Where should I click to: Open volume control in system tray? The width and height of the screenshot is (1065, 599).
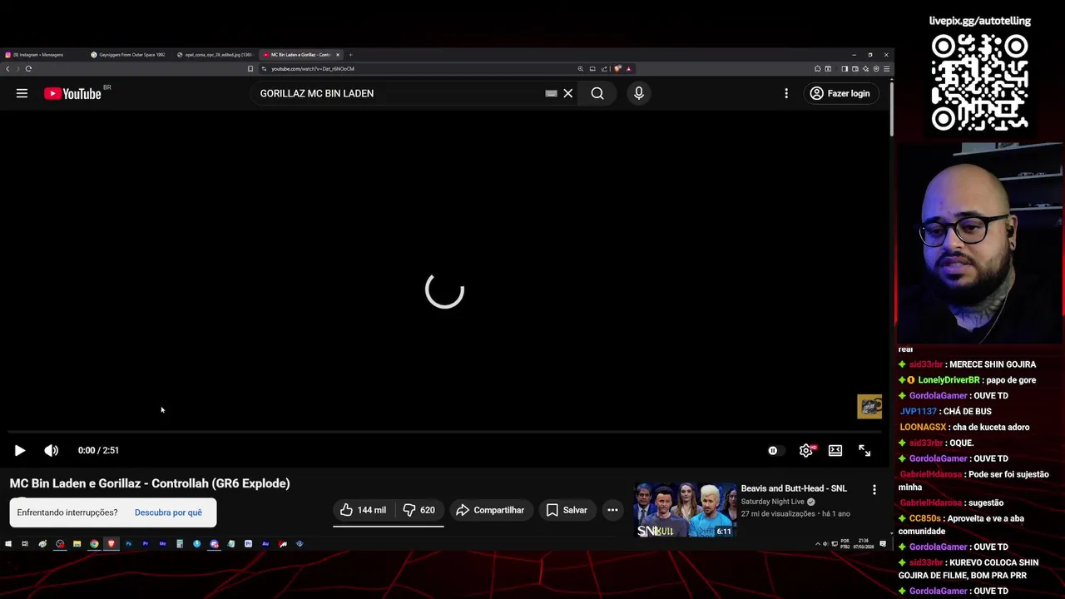[825, 544]
